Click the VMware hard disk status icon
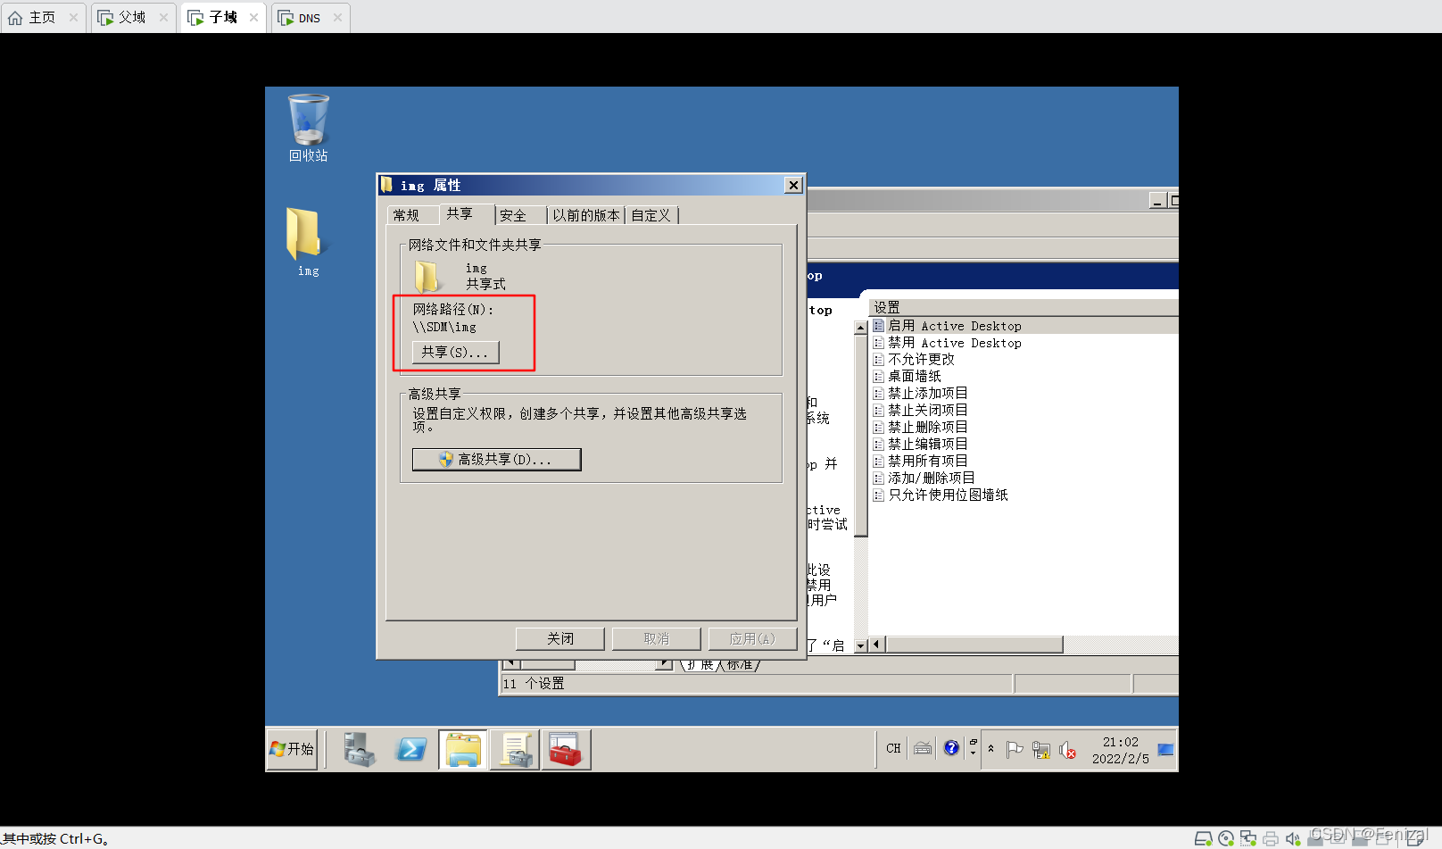The width and height of the screenshot is (1442, 849). coord(1203,838)
